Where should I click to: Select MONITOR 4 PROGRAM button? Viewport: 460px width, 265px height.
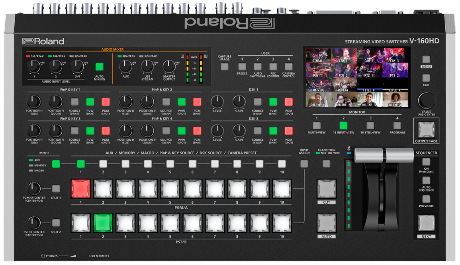tap(397, 126)
